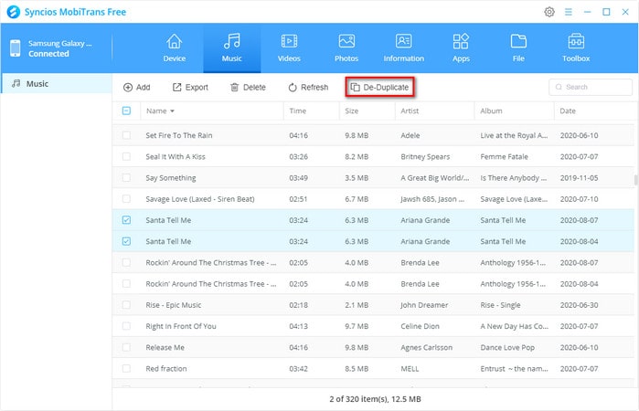Viewport: 639px width, 411px height.
Task: Check the Savage Love checkbox
Action: click(126, 199)
